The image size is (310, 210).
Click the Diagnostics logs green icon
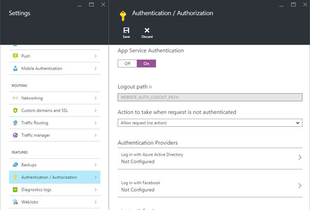pos(15,190)
